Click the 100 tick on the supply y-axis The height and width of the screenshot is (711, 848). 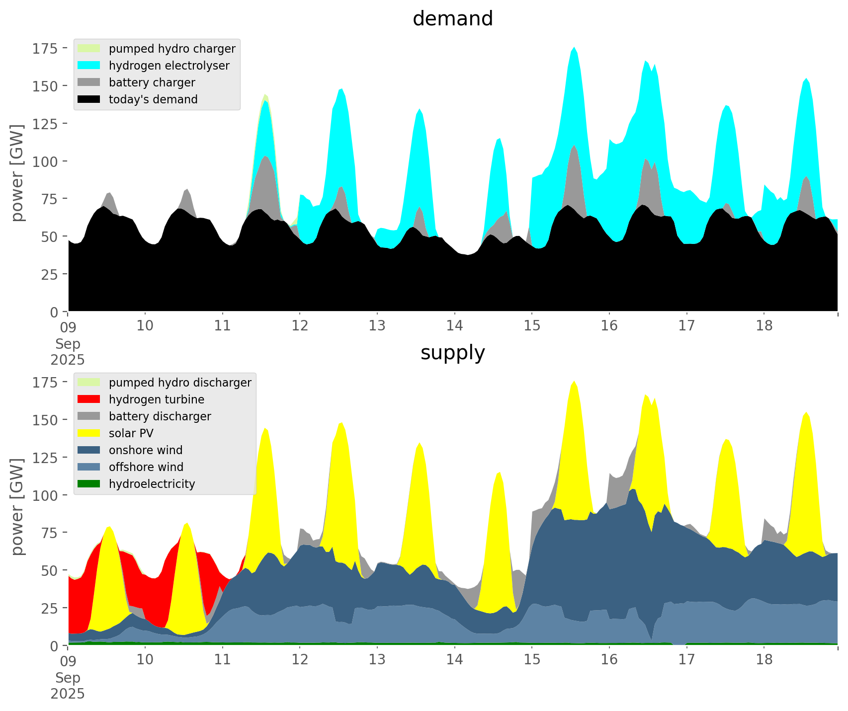click(x=45, y=495)
